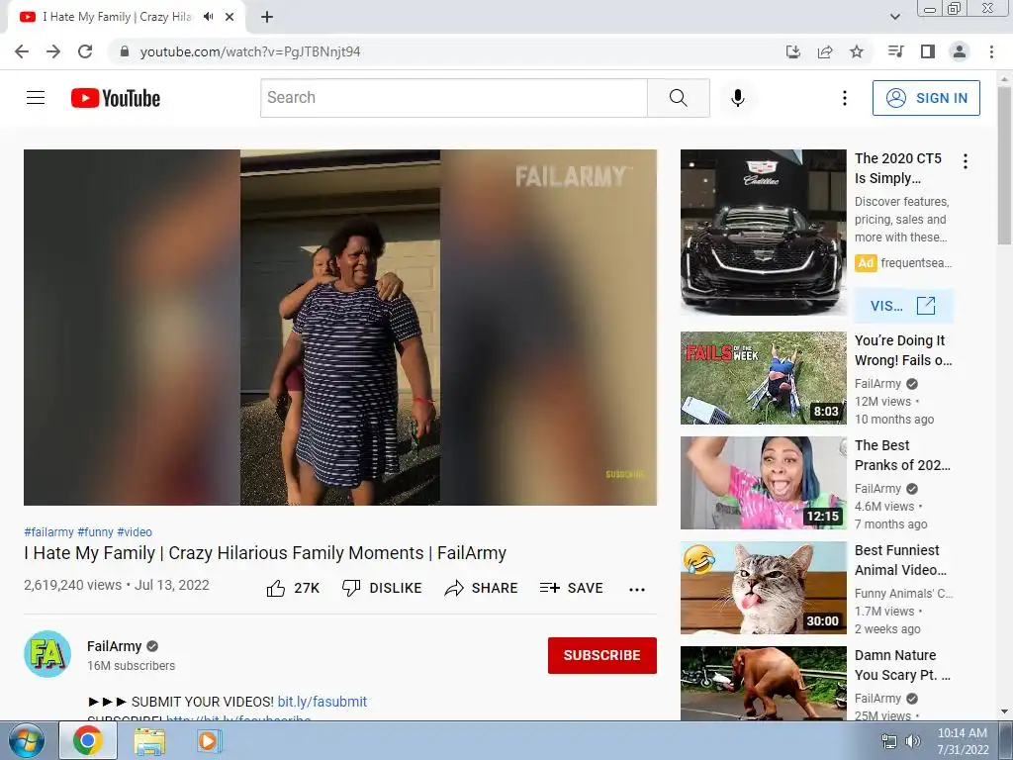Install app icon in address bar
1013x760 pixels.
tap(792, 51)
